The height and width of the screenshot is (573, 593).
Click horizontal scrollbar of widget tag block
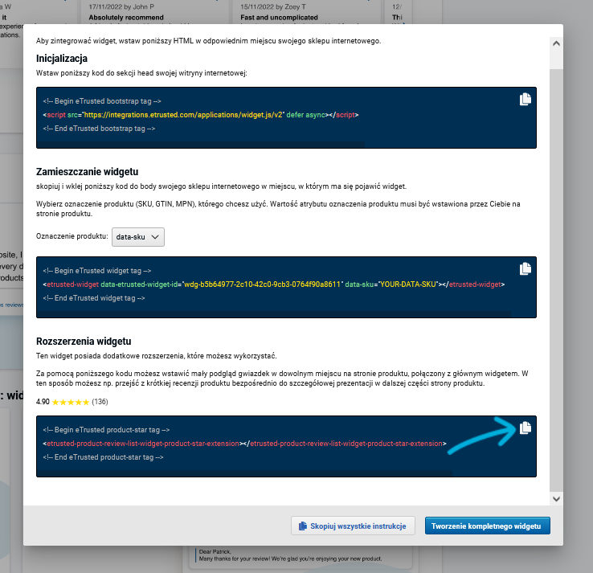pos(274,314)
